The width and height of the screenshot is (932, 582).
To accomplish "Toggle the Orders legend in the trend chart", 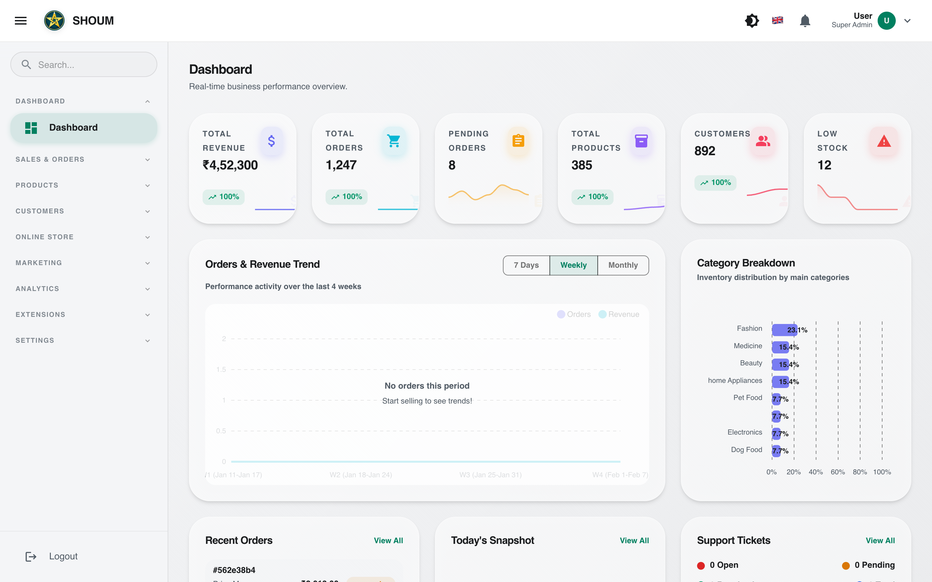I will 573,314.
